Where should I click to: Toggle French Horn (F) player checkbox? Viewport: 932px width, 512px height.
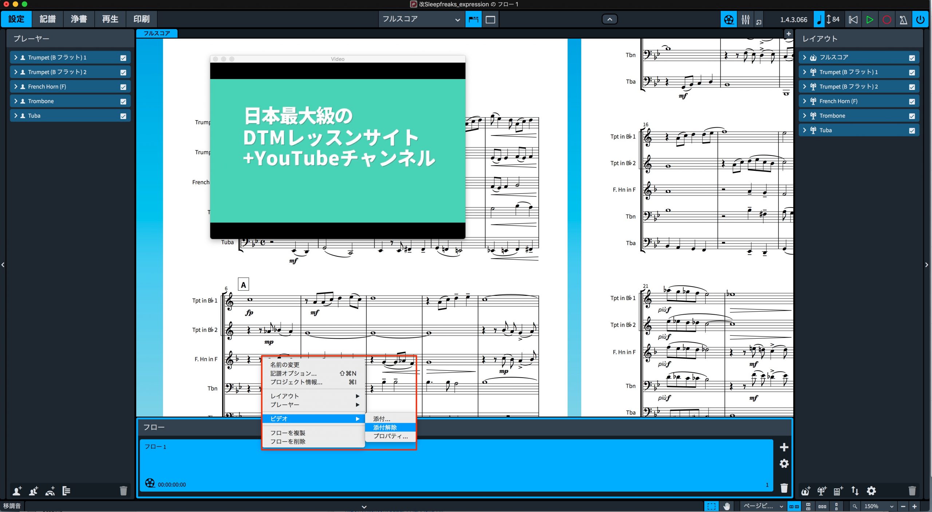pyautogui.click(x=123, y=87)
